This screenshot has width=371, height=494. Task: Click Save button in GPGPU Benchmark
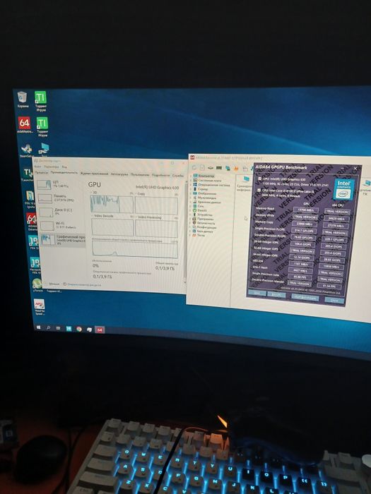257,293
